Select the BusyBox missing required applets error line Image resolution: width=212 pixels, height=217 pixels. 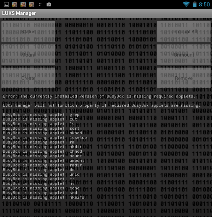click(99, 96)
